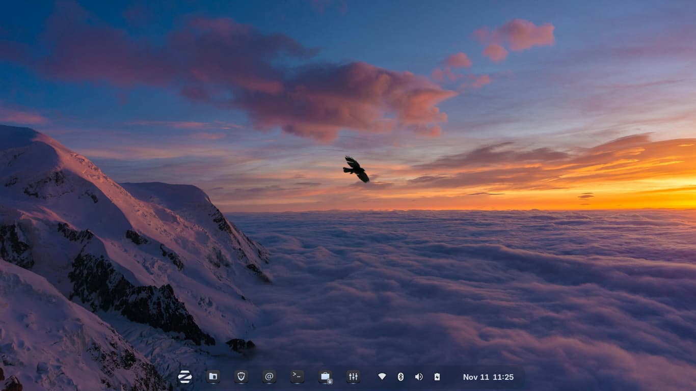696x391 pixels.
Task: Open the Bluetooth status indicator
Action: pos(400,377)
